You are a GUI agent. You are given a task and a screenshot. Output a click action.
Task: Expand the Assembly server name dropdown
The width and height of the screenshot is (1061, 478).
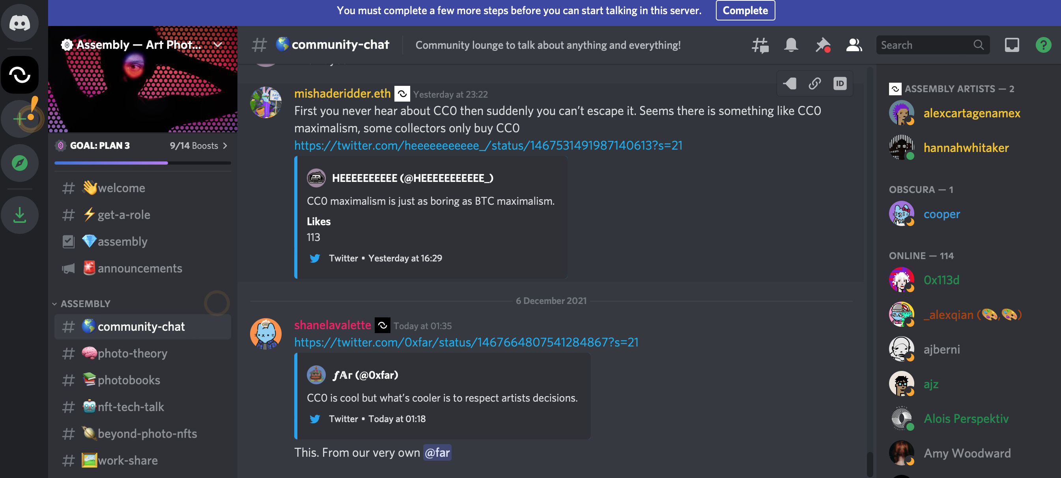pyautogui.click(x=218, y=45)
